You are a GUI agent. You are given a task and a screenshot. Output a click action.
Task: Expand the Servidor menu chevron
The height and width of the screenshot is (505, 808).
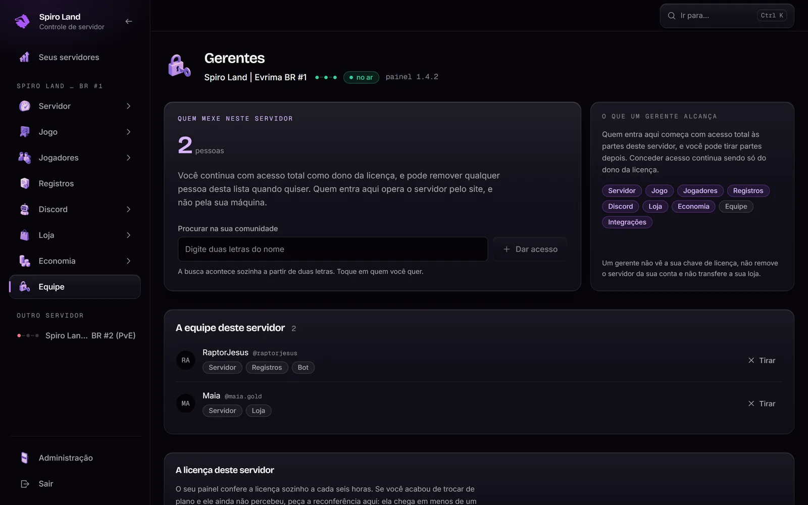[128, 106]
